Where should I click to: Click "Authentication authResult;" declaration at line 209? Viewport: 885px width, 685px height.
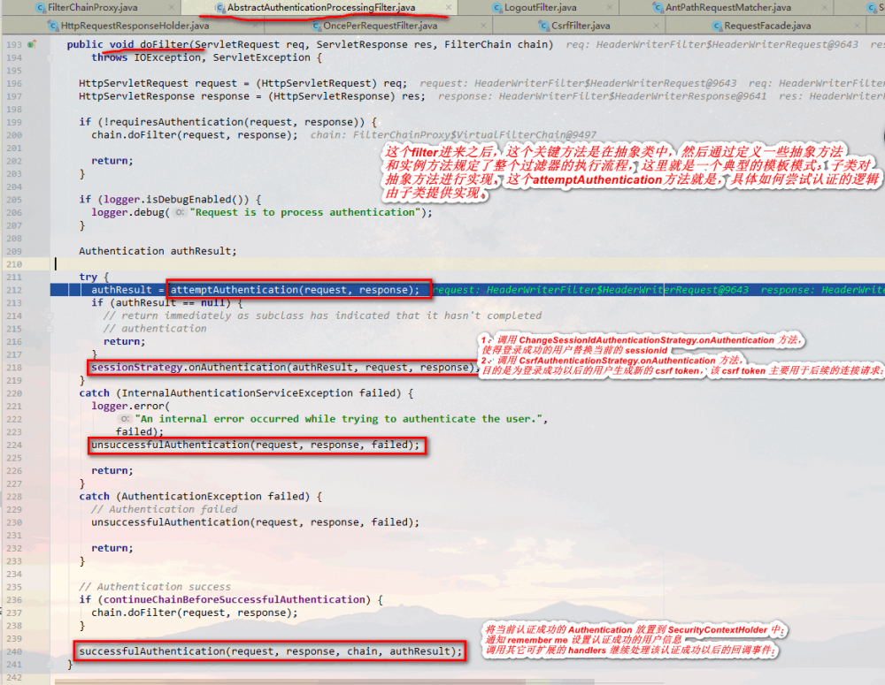point(158,251)
